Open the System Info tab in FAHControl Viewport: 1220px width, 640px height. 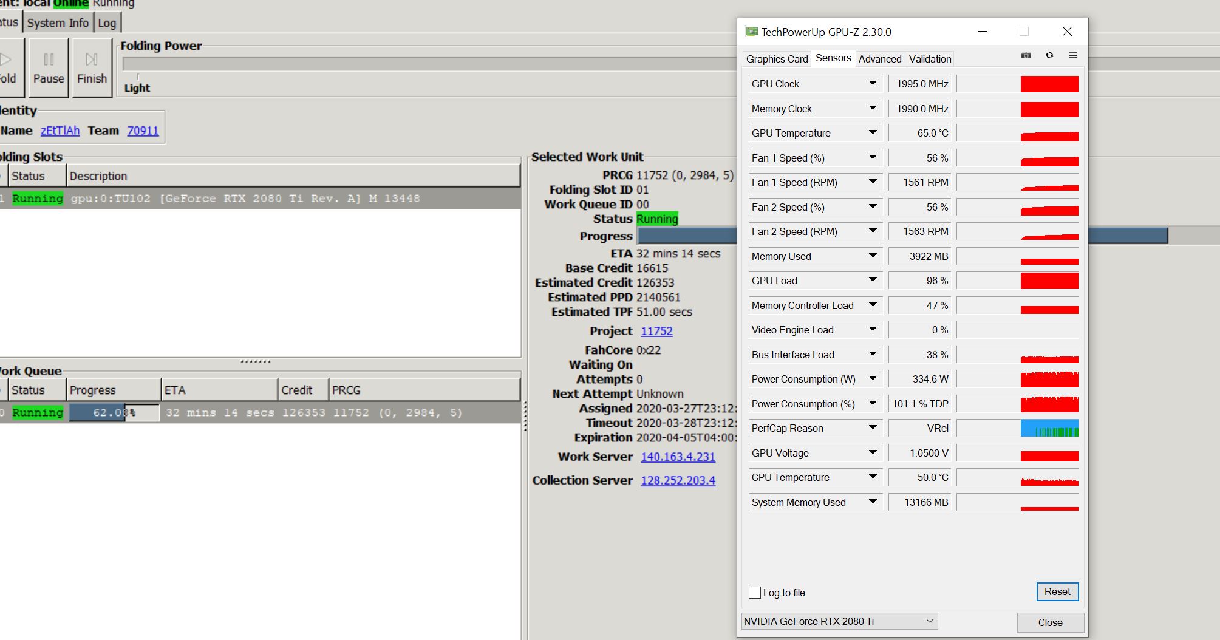[x=58, y=23]
